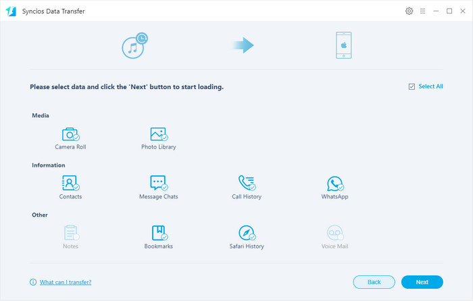
Task: Open the 'What can I transfer?' link
Action: point(66,282)
